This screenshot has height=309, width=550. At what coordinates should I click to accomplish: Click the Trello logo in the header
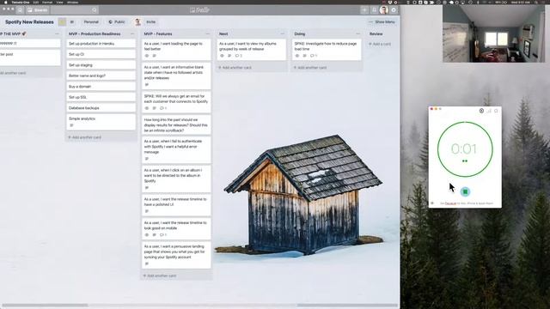coord(199,10)
